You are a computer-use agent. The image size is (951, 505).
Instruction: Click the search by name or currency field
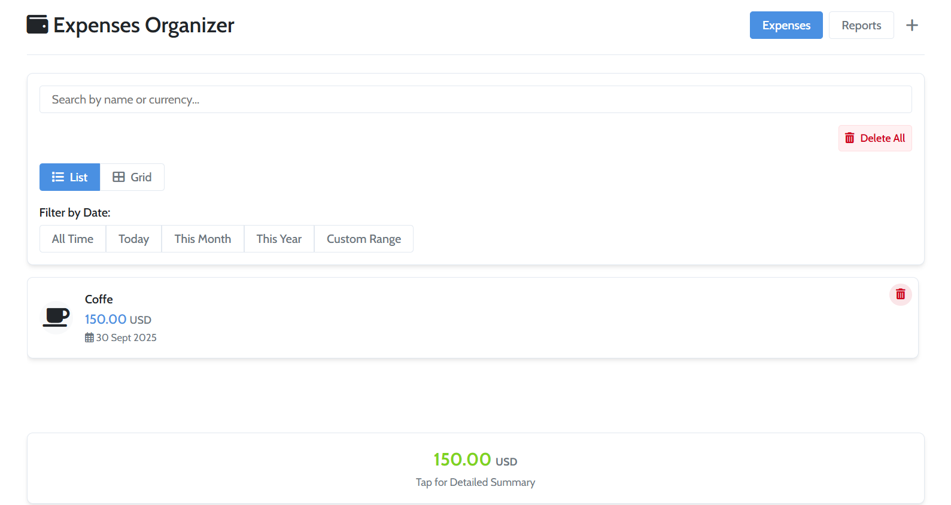pyautogui.click(x=475, y=99)
